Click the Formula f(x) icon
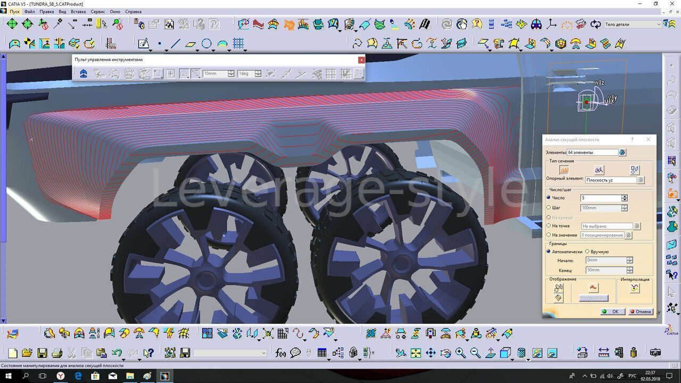Viewport: 681px width, 383px height. (x=280, y=353)
